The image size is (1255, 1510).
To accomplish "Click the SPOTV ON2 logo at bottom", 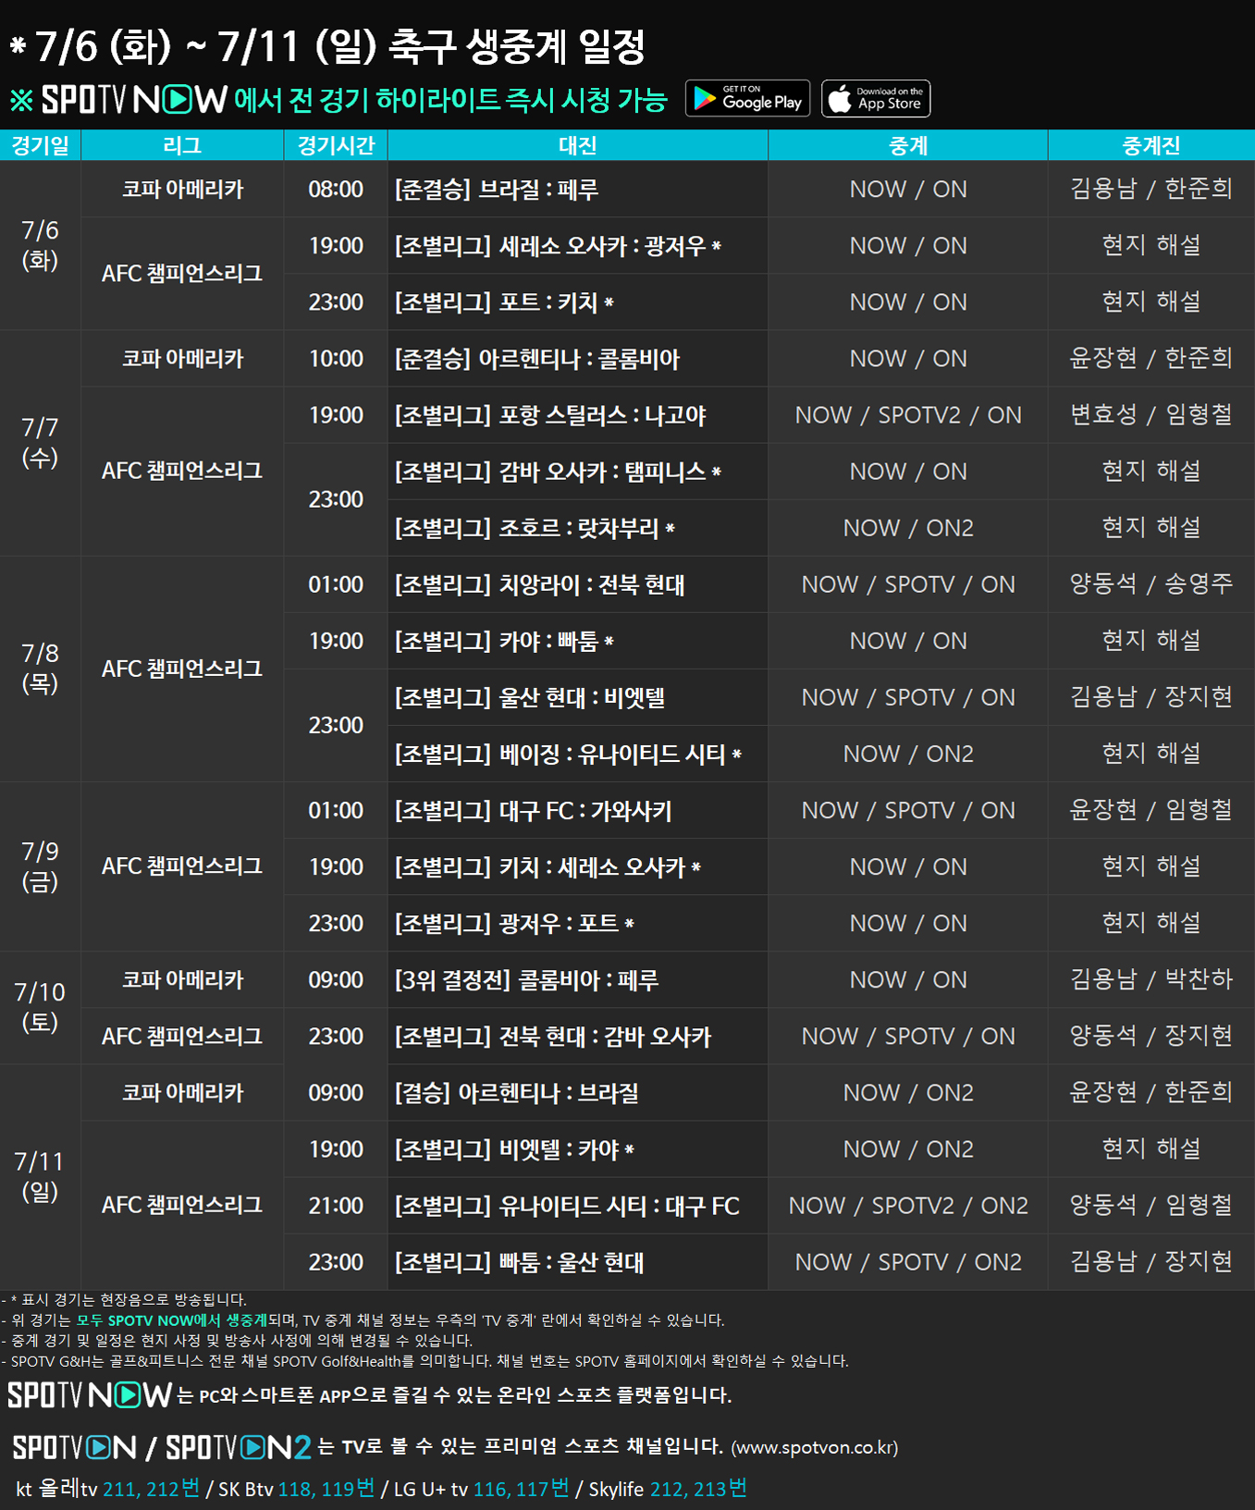I will 238,1447.
